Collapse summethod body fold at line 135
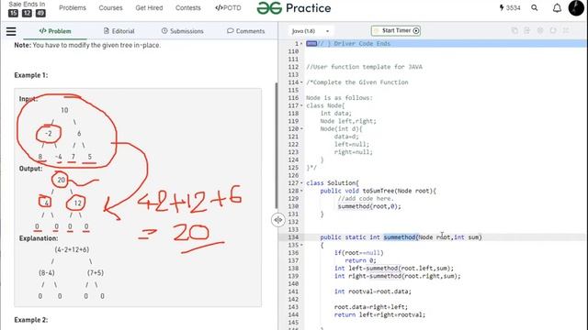Screen dimensions: 588x330 [301, 245]
